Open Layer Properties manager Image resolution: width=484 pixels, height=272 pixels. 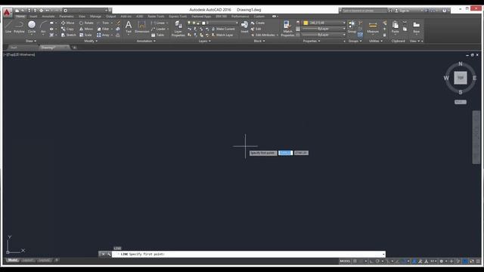click(178, 29)
